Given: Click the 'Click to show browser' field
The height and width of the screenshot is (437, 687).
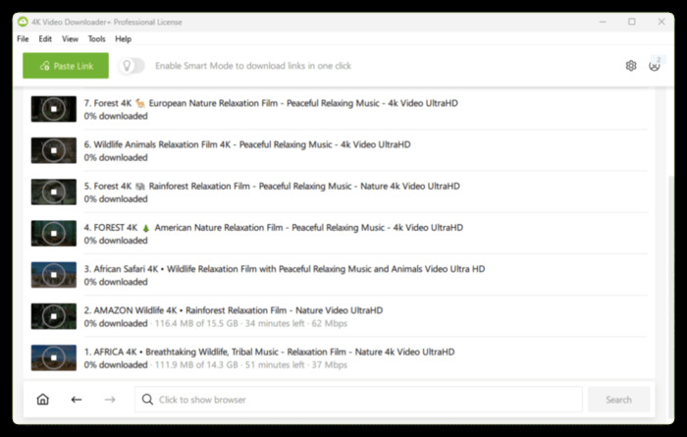Looking at the screenshot, I should click(x=358, y=400).
